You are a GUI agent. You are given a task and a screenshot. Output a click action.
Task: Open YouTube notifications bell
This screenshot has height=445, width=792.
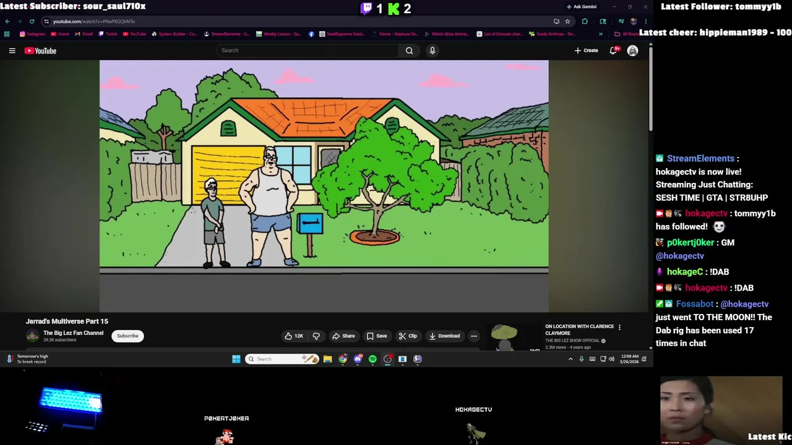[x=613, y=51]
